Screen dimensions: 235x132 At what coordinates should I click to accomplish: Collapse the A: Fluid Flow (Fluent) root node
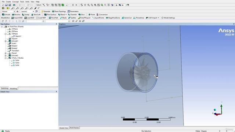[x=2, y=27]
